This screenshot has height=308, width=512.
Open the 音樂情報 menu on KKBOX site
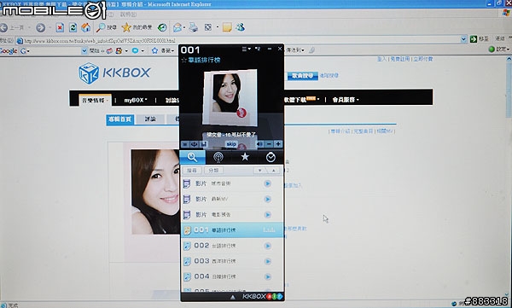coord(95,101)
